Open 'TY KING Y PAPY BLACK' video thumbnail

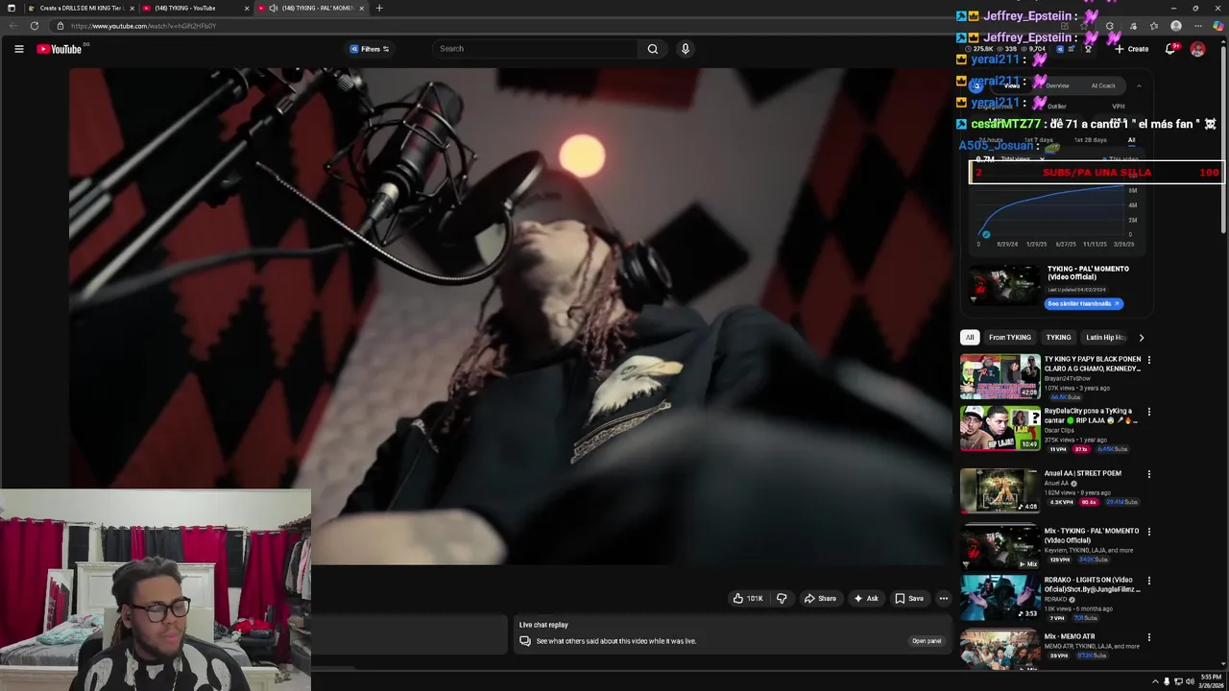coord(1000,377)
